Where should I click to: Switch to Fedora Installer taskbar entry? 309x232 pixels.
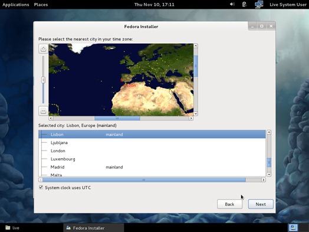pos(94,228)
